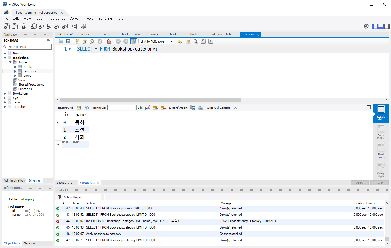
Task: Switch to the category 1 result tab
Action: (64, 183)
